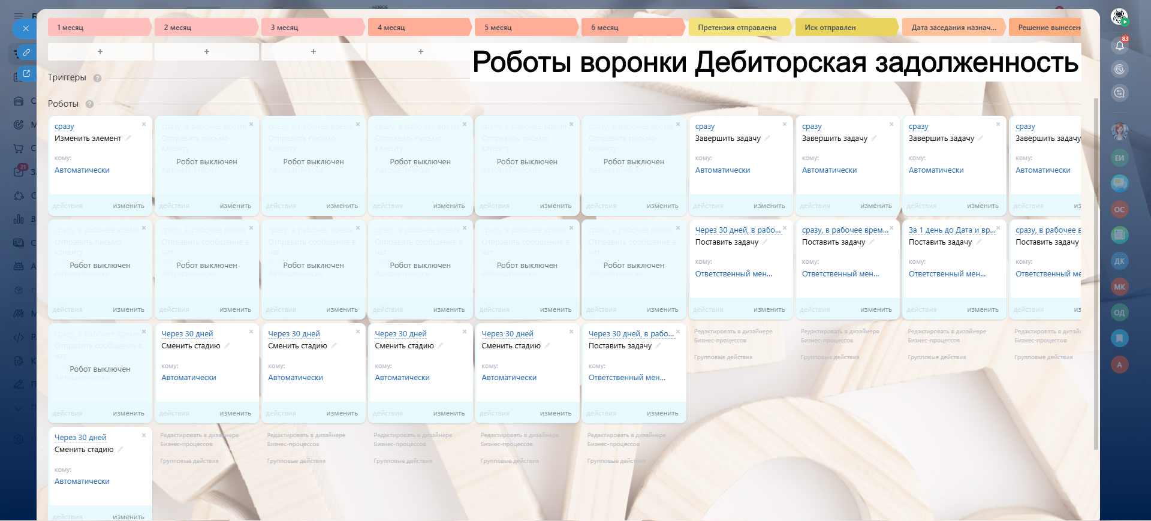This screenshot has width=1151, height=521.
Task: Add a trigger to the 1 месяц stage
Action: (x=100, y=52)
